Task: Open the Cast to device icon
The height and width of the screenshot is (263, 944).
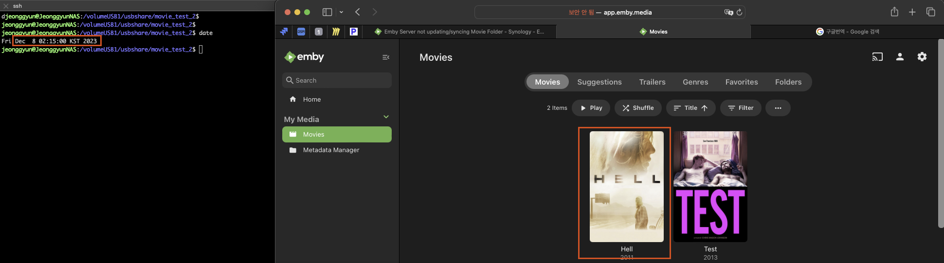Action: tap(877, 57)
